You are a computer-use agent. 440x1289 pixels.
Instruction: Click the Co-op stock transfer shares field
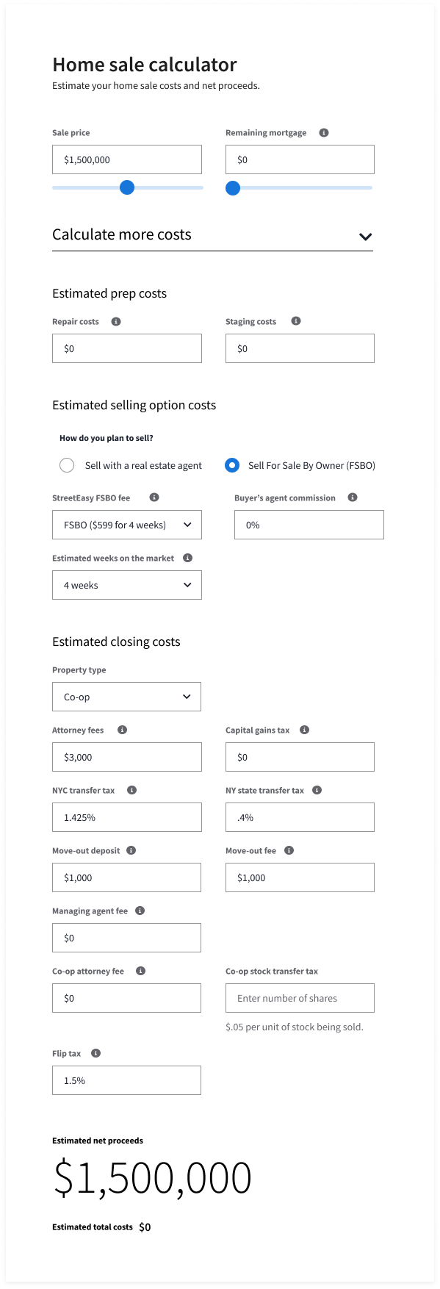[x=300, y=997]
